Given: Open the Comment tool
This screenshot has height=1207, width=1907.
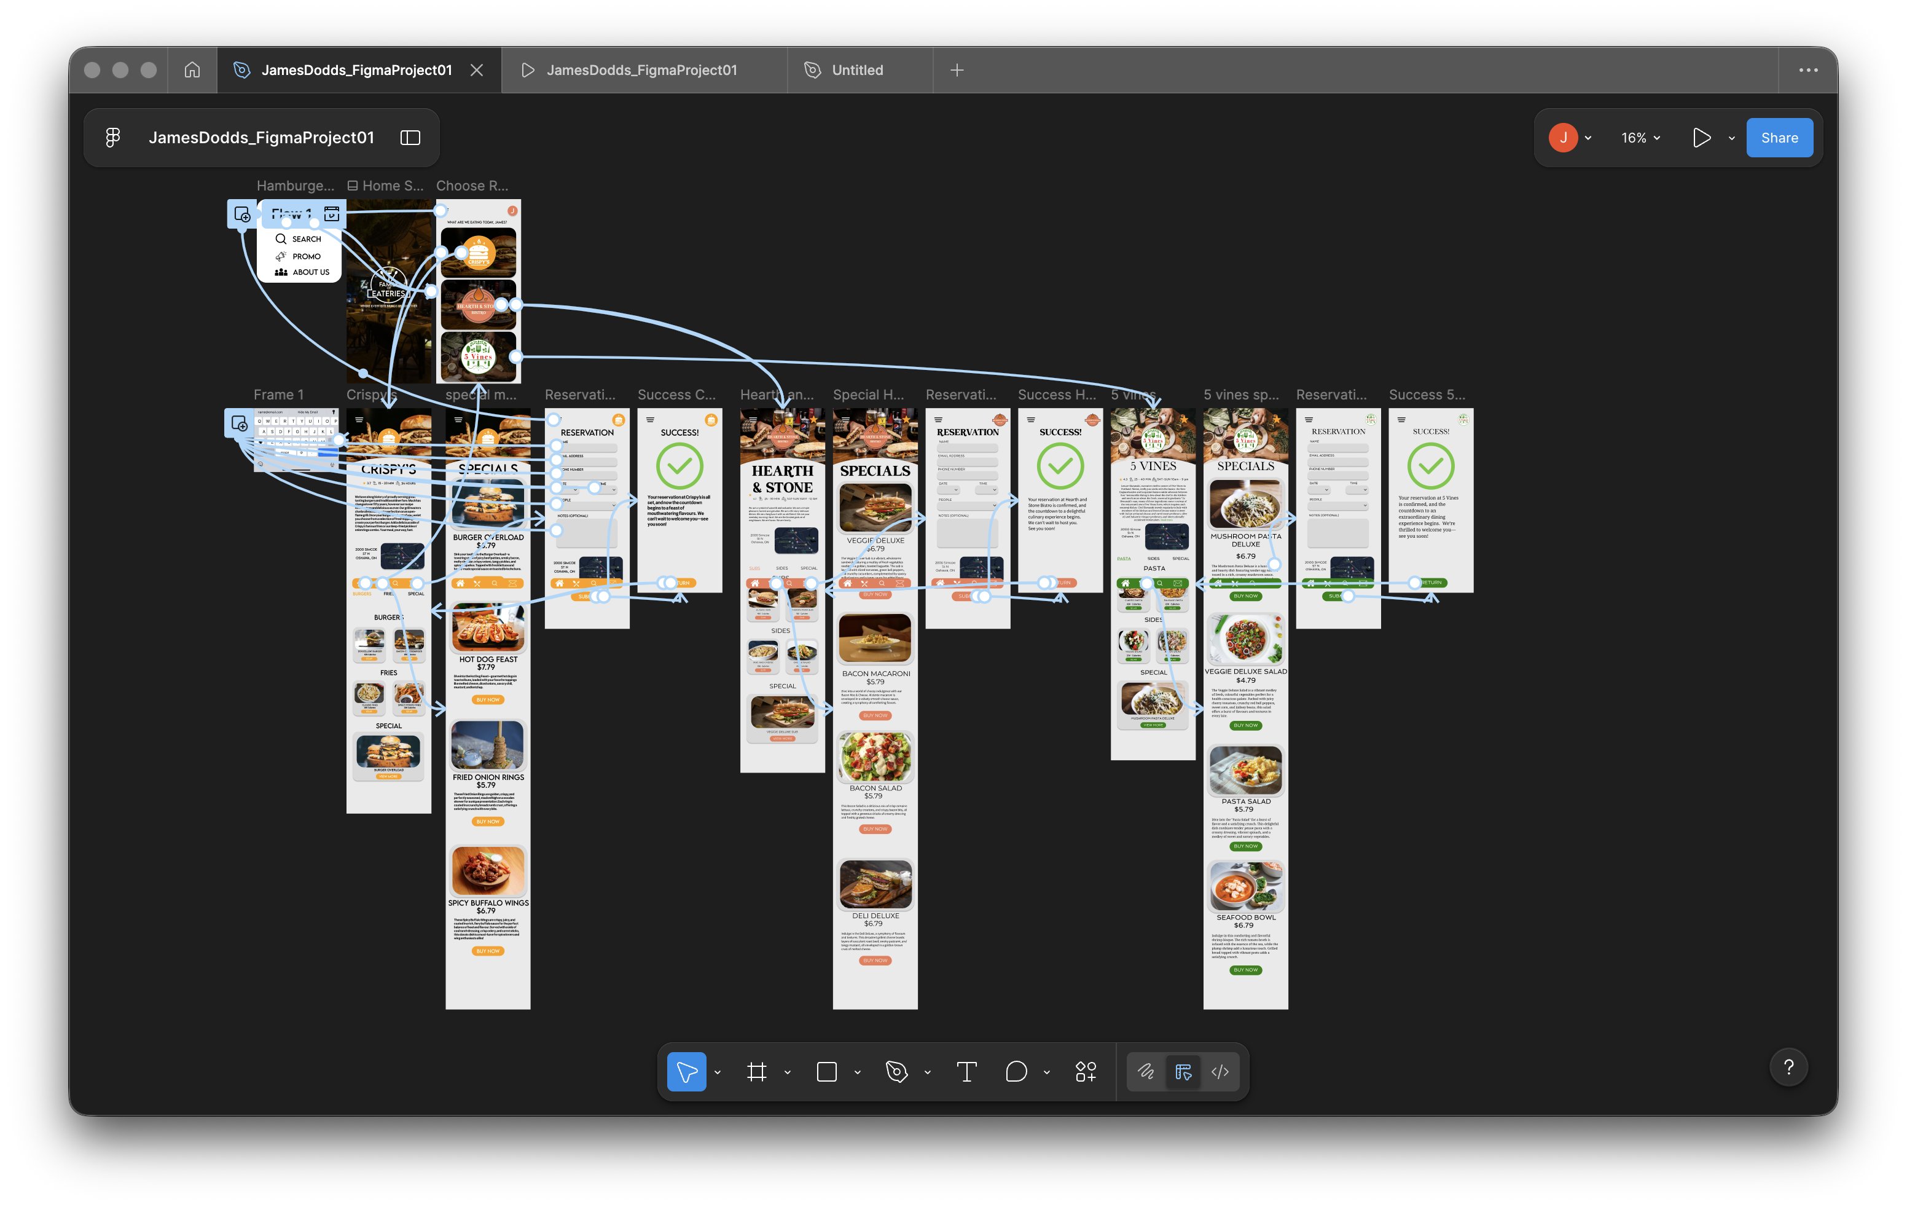Looking at the screenshot, I should click(x=1017, y=1072).
